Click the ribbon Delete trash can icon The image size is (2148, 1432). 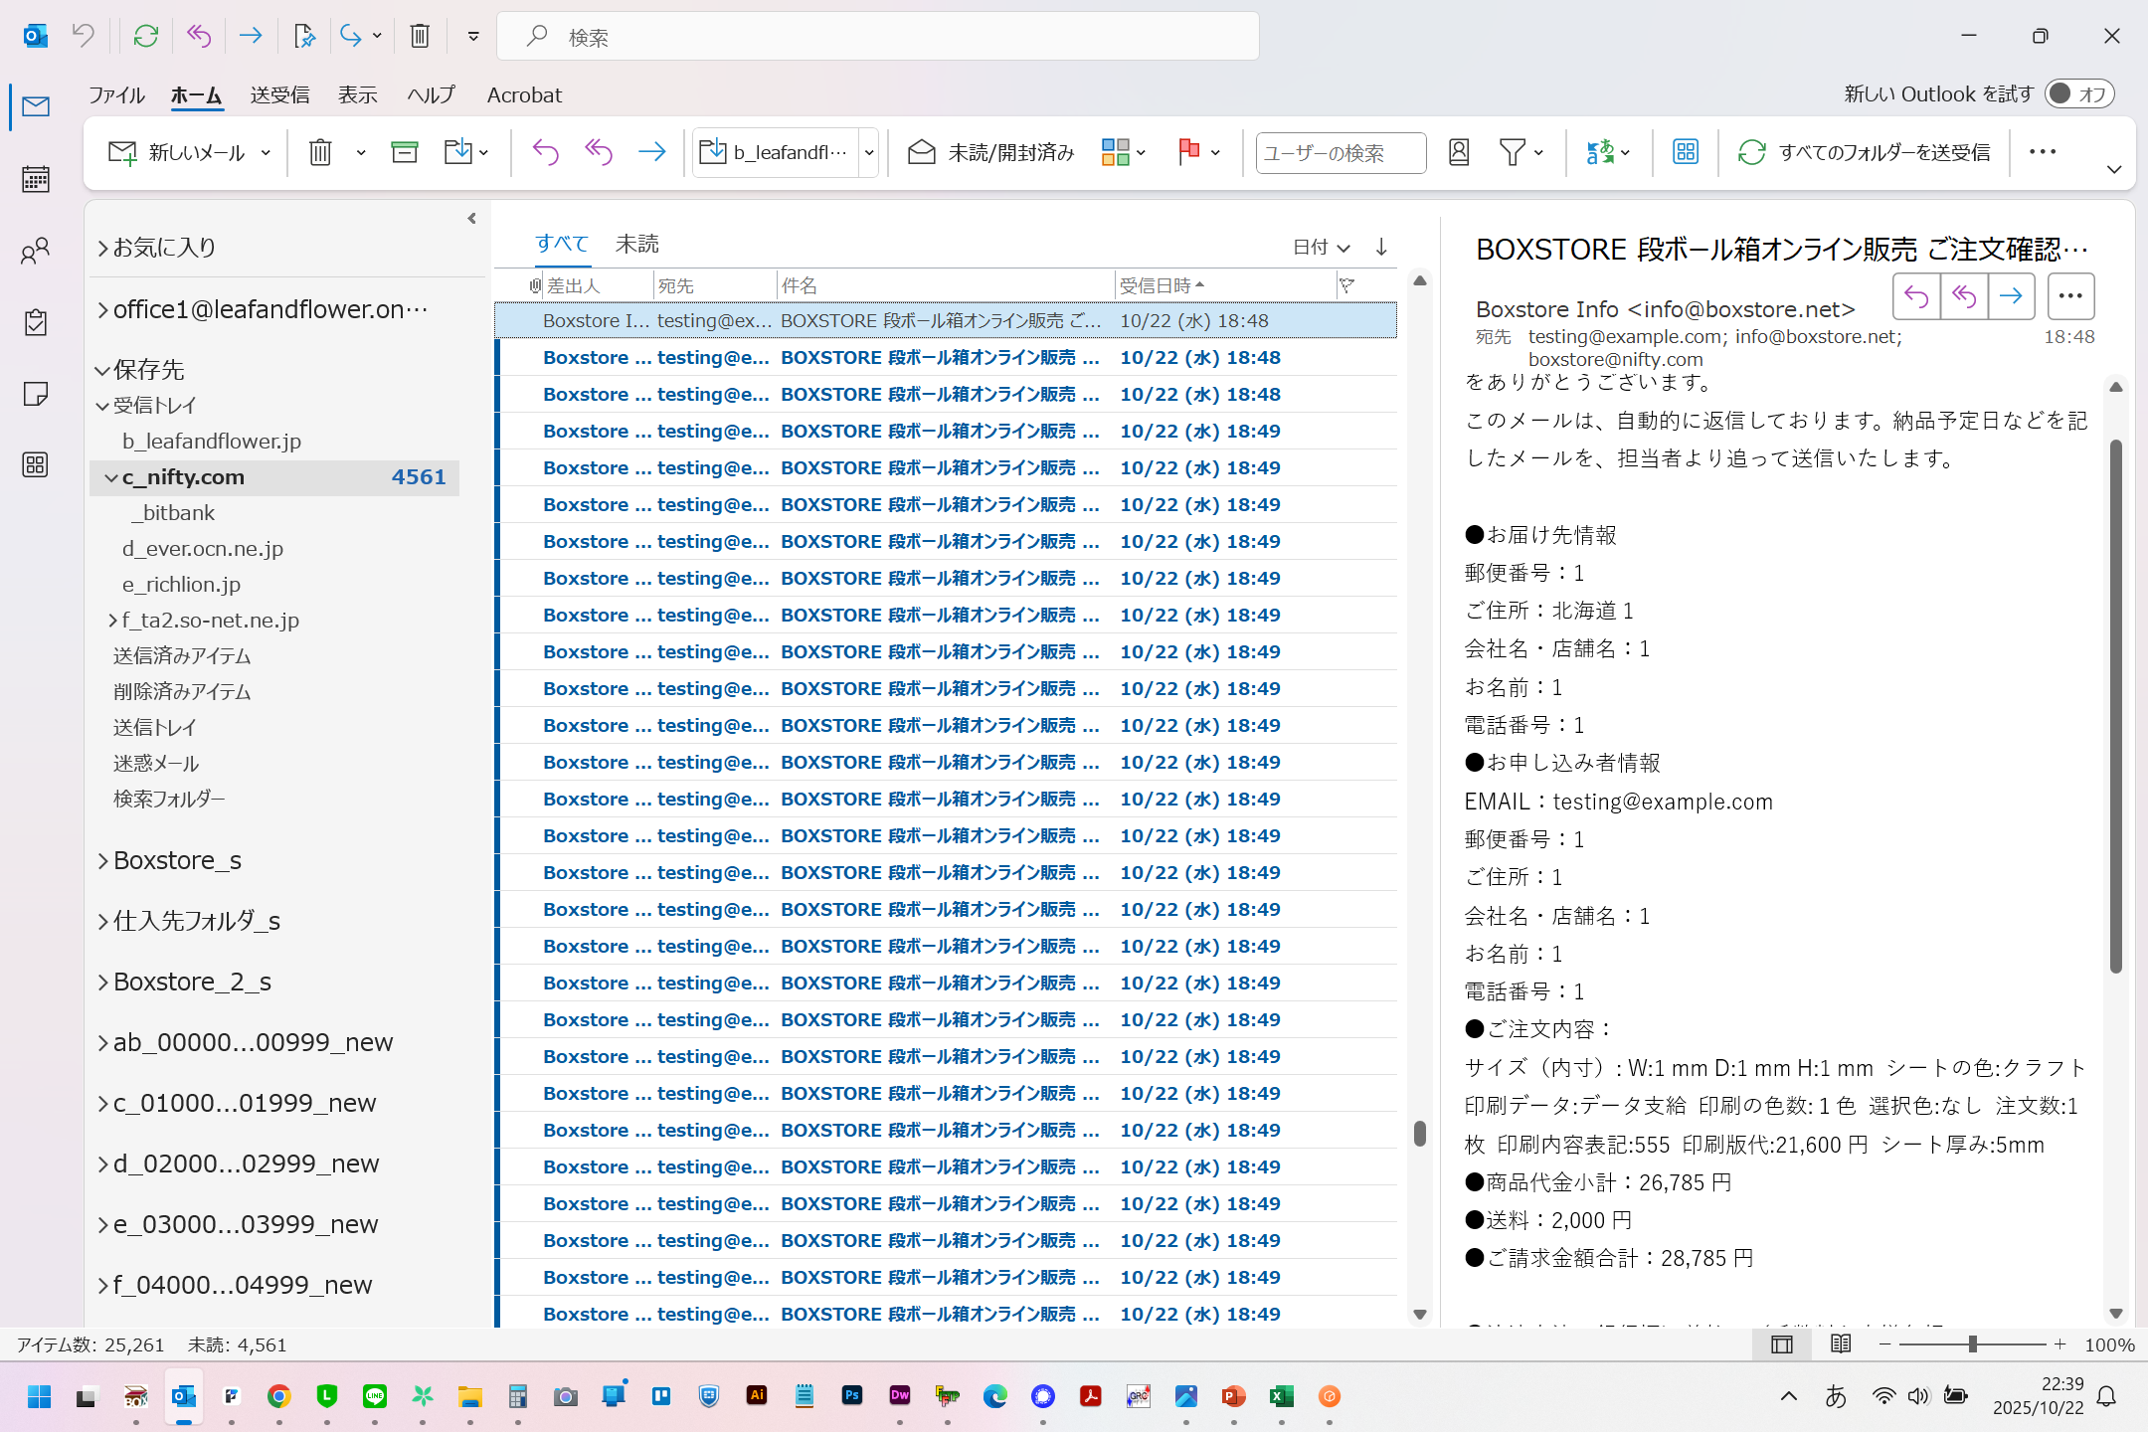tap(320, 152)
